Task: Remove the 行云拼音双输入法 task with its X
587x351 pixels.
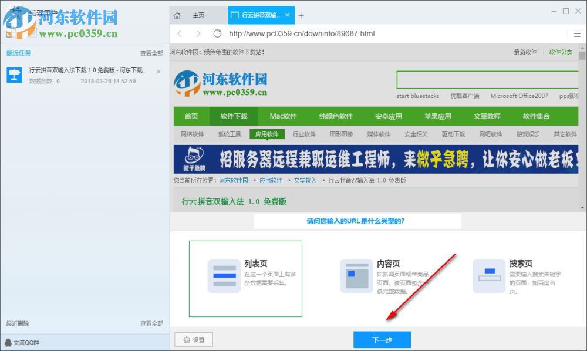Action: tap(158, 72)
